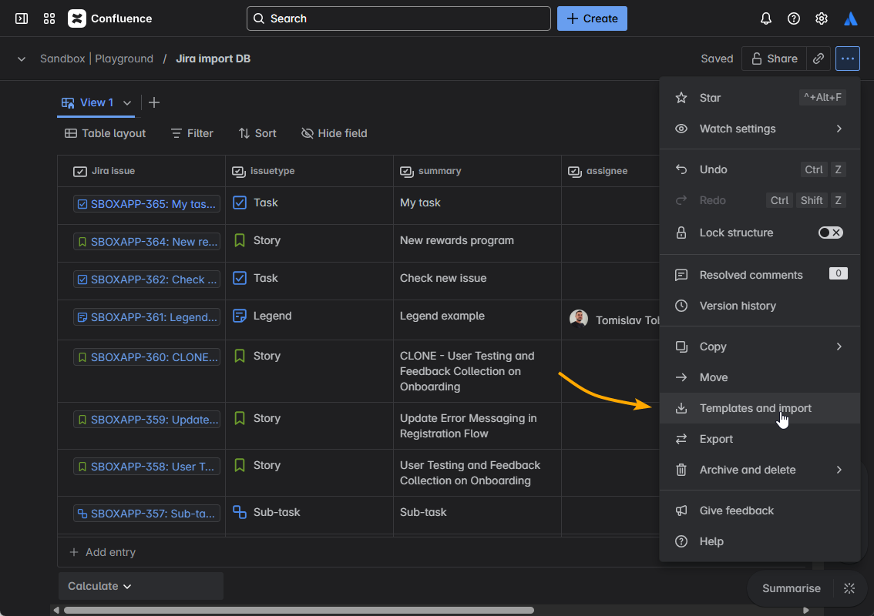Enable the Lock structure toggle

[x=831, y=232]
